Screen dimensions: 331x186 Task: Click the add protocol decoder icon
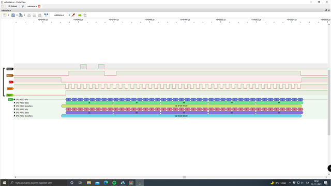(x=80, y=15)
